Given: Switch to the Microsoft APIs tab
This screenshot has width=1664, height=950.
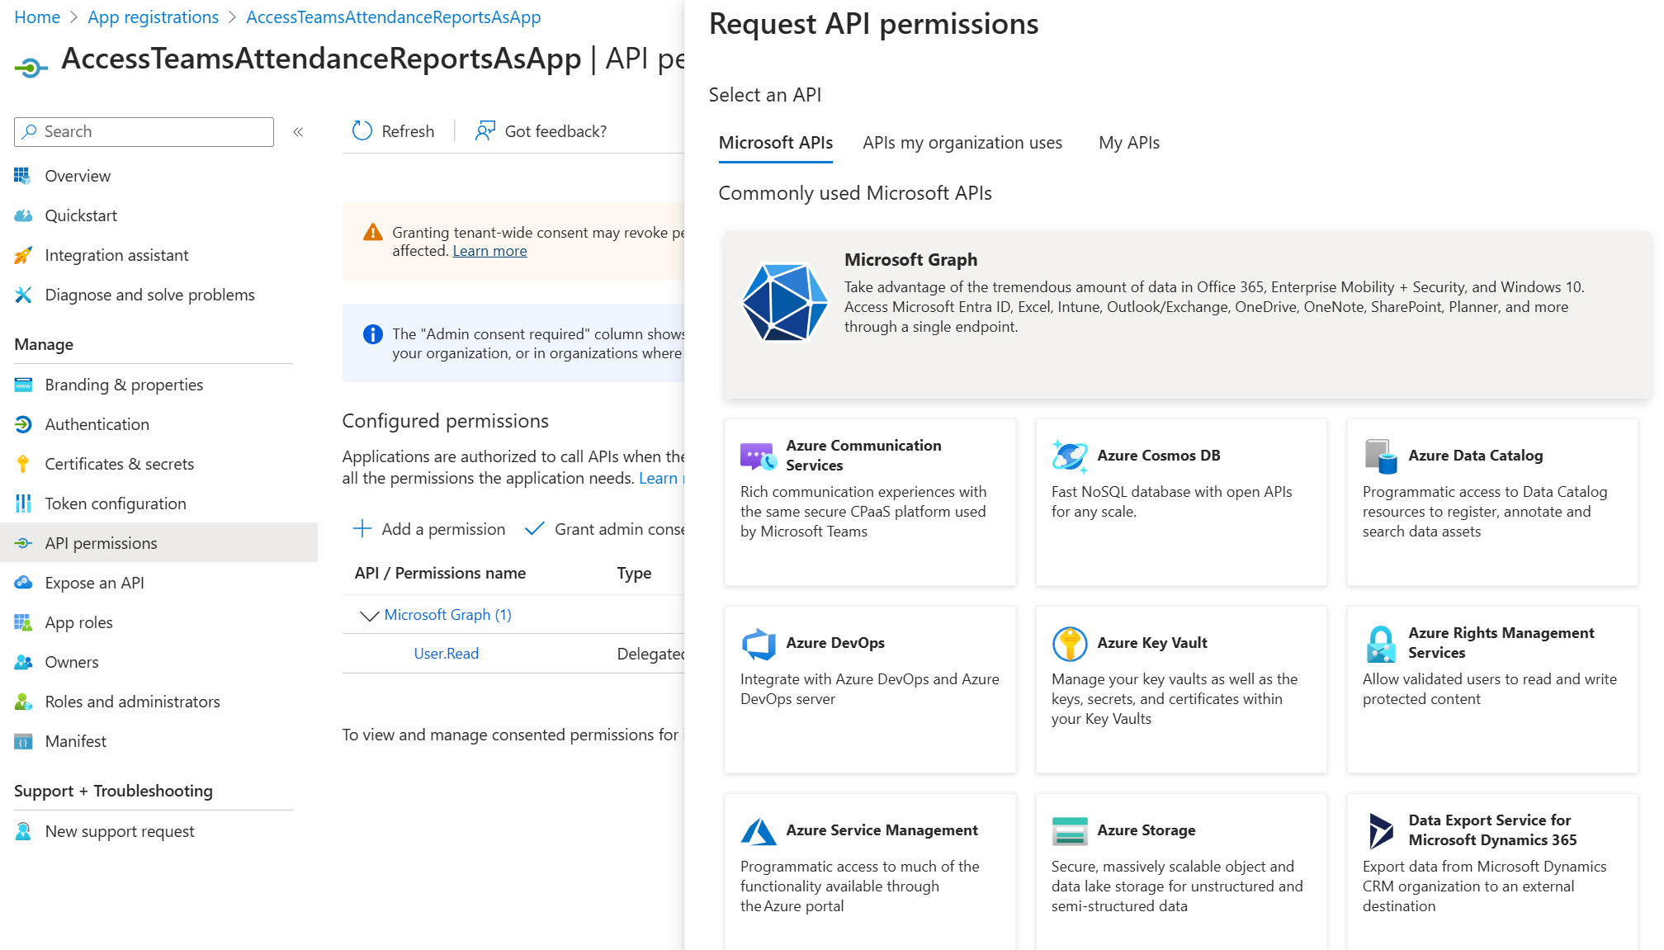Looking at the screenshot, I should pyautogui.click(x=775, y=142).
